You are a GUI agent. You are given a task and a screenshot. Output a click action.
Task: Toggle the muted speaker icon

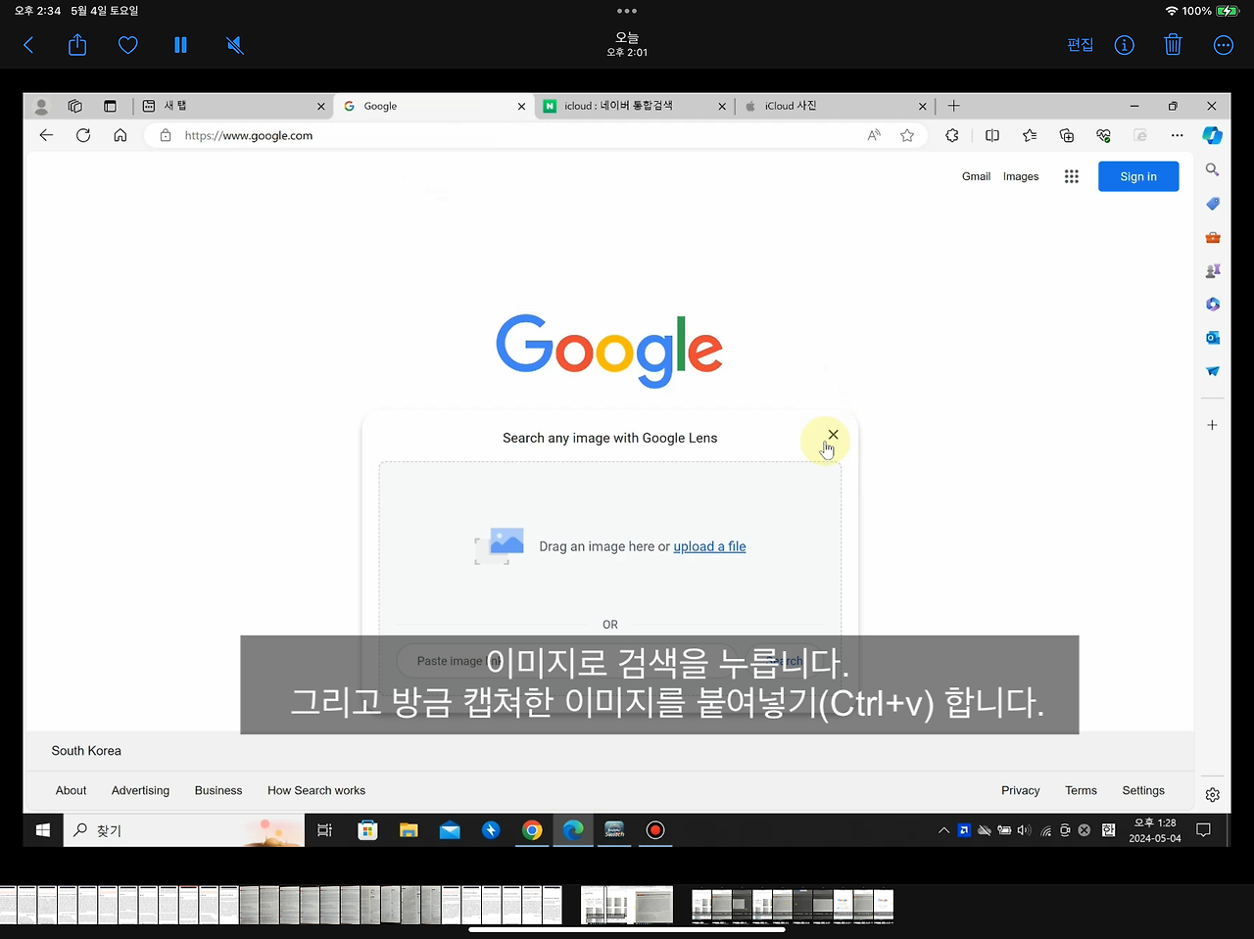(235, 45)
